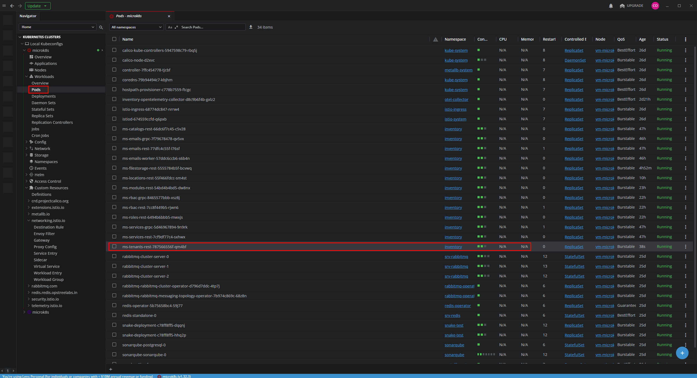The height and width of the screenshot is (378, 697).
Task: Open the All namespaces dropdown
Action: coord(136,27)
